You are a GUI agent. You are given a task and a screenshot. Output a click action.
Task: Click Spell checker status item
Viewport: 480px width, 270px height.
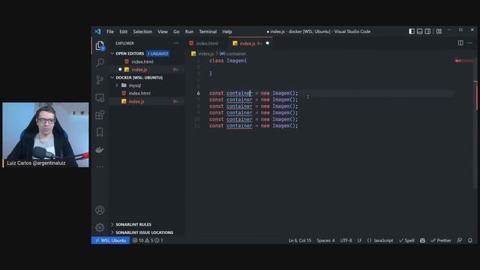point(406,240)
